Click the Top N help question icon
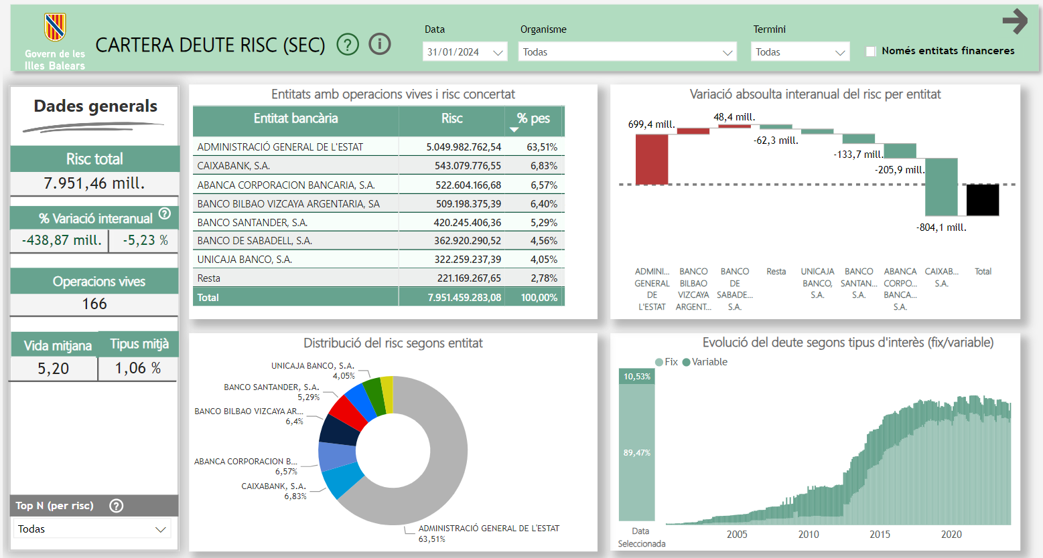The image size is (1043, 558). pos(117,506)
